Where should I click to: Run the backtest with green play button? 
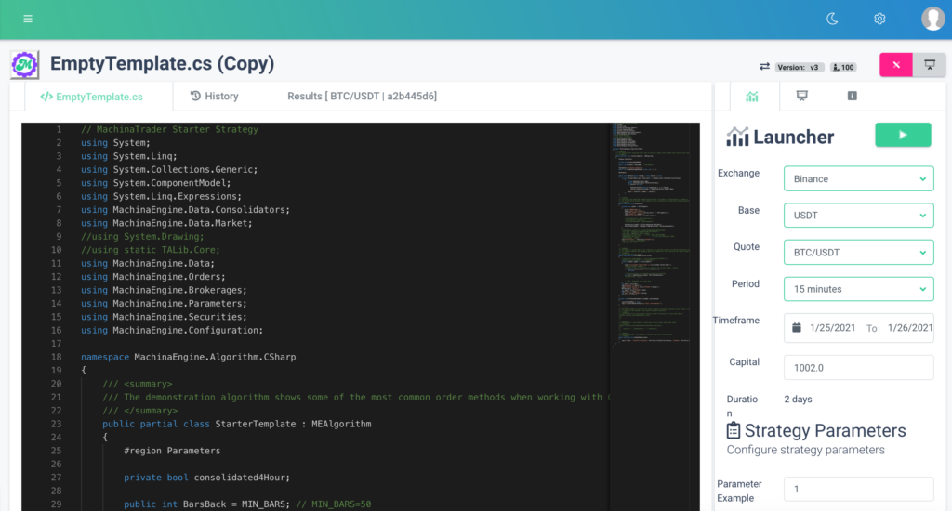[x=903, y=135]
